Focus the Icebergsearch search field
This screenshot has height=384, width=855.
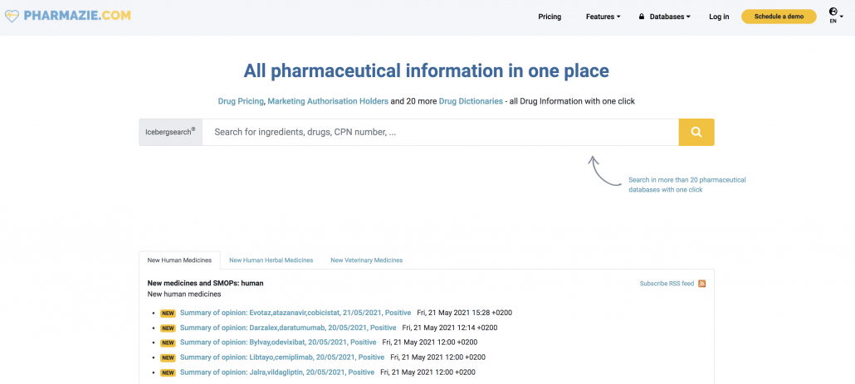441,133
